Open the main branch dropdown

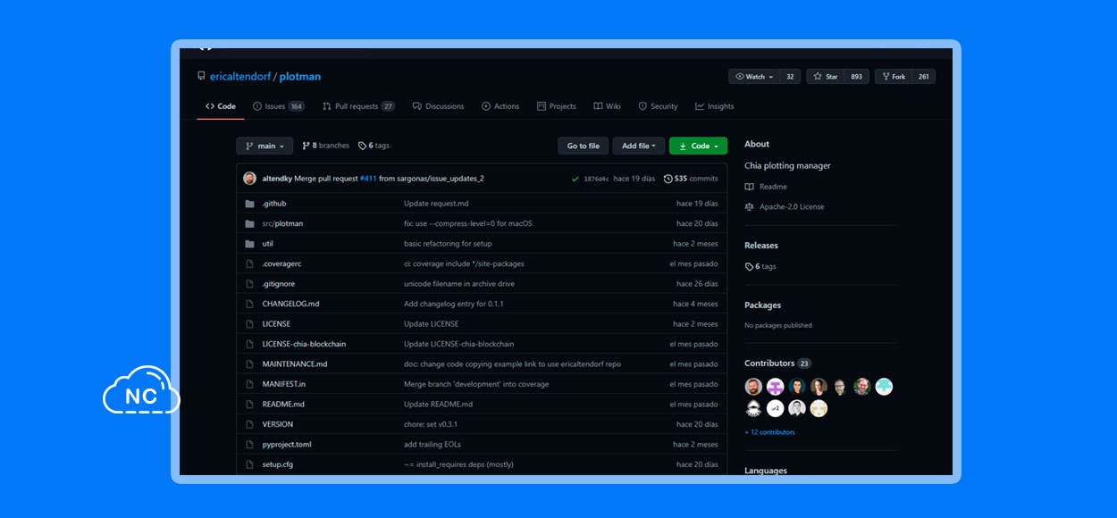[x=265, y=146]
